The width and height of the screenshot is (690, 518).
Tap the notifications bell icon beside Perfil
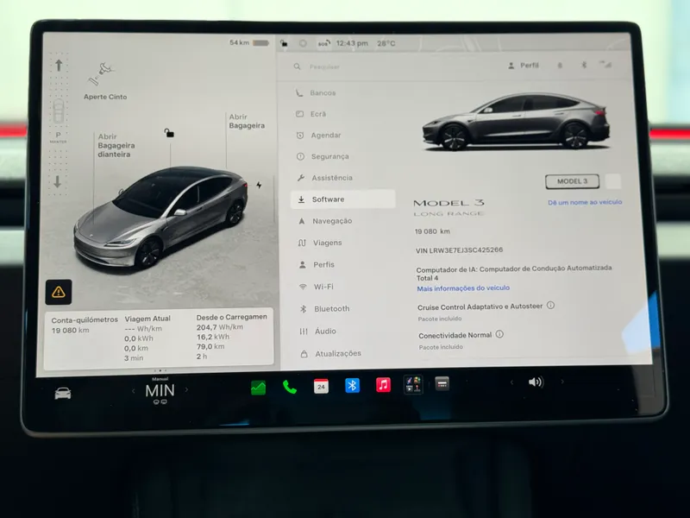pos(560,66)
